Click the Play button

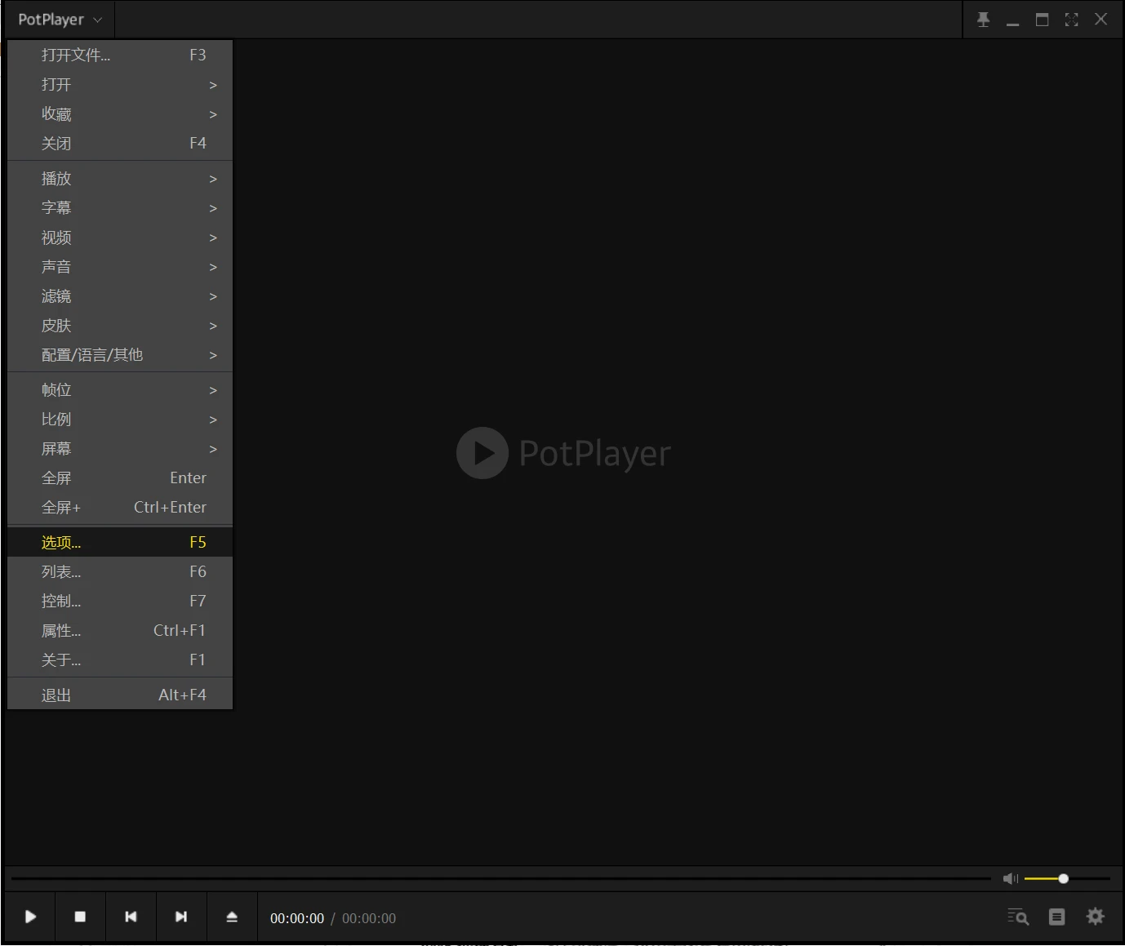click(30, 917)
